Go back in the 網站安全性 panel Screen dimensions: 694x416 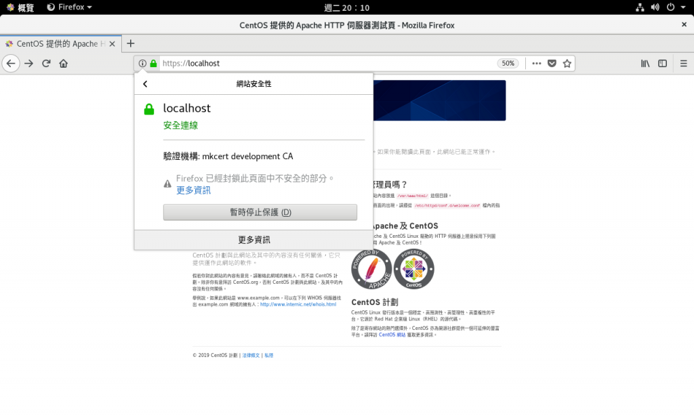pos(145,83)
